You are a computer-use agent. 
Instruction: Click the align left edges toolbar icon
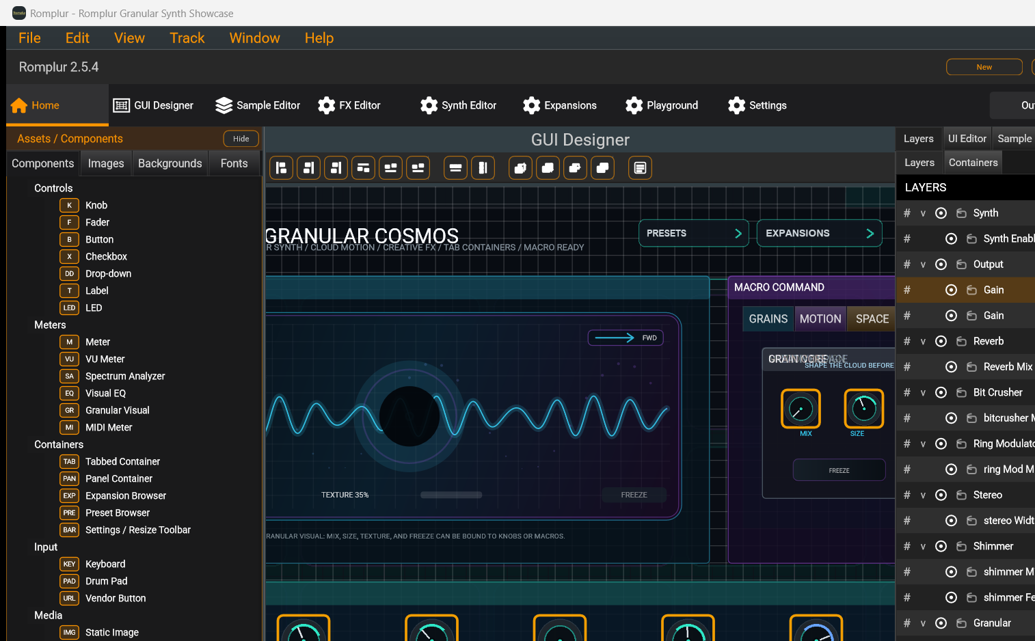(x=281, y=167)
